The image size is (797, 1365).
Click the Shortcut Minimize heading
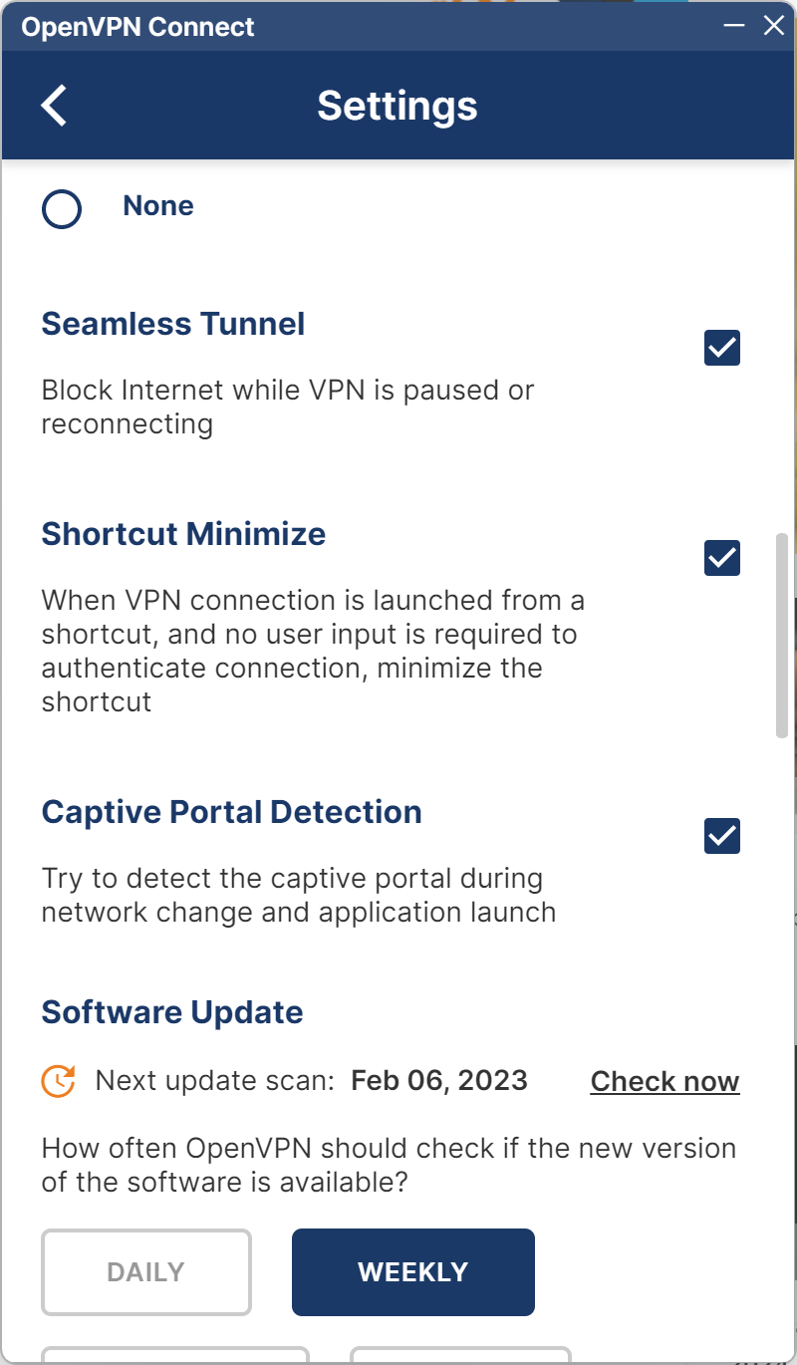(183, 534)
